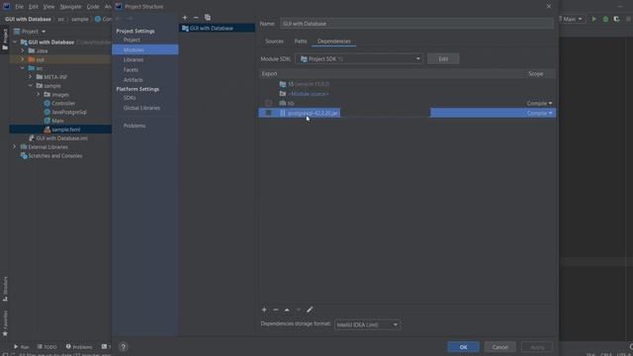633x356 pixels.
Task: Remove selected module with minus icon
Action: coord(196,18)
